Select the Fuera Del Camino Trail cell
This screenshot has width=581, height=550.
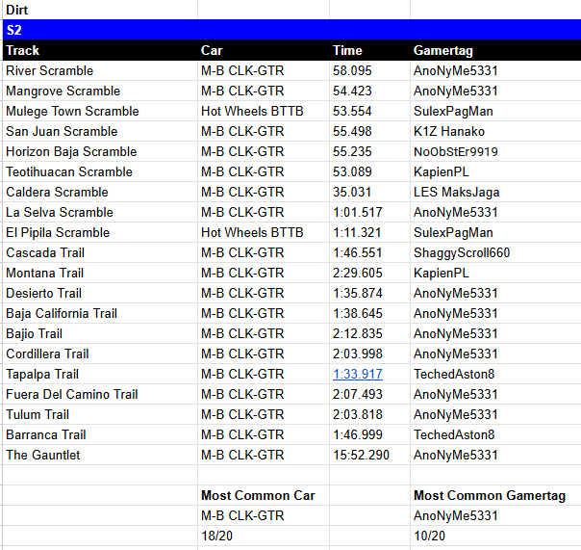[100, 394]
